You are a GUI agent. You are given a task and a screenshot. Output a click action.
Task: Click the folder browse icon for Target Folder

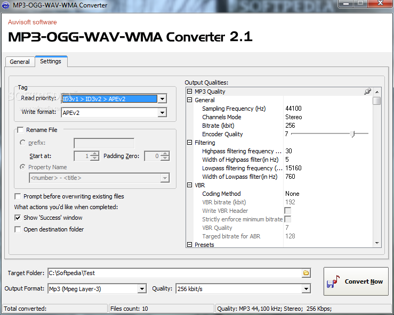(306, 273)
